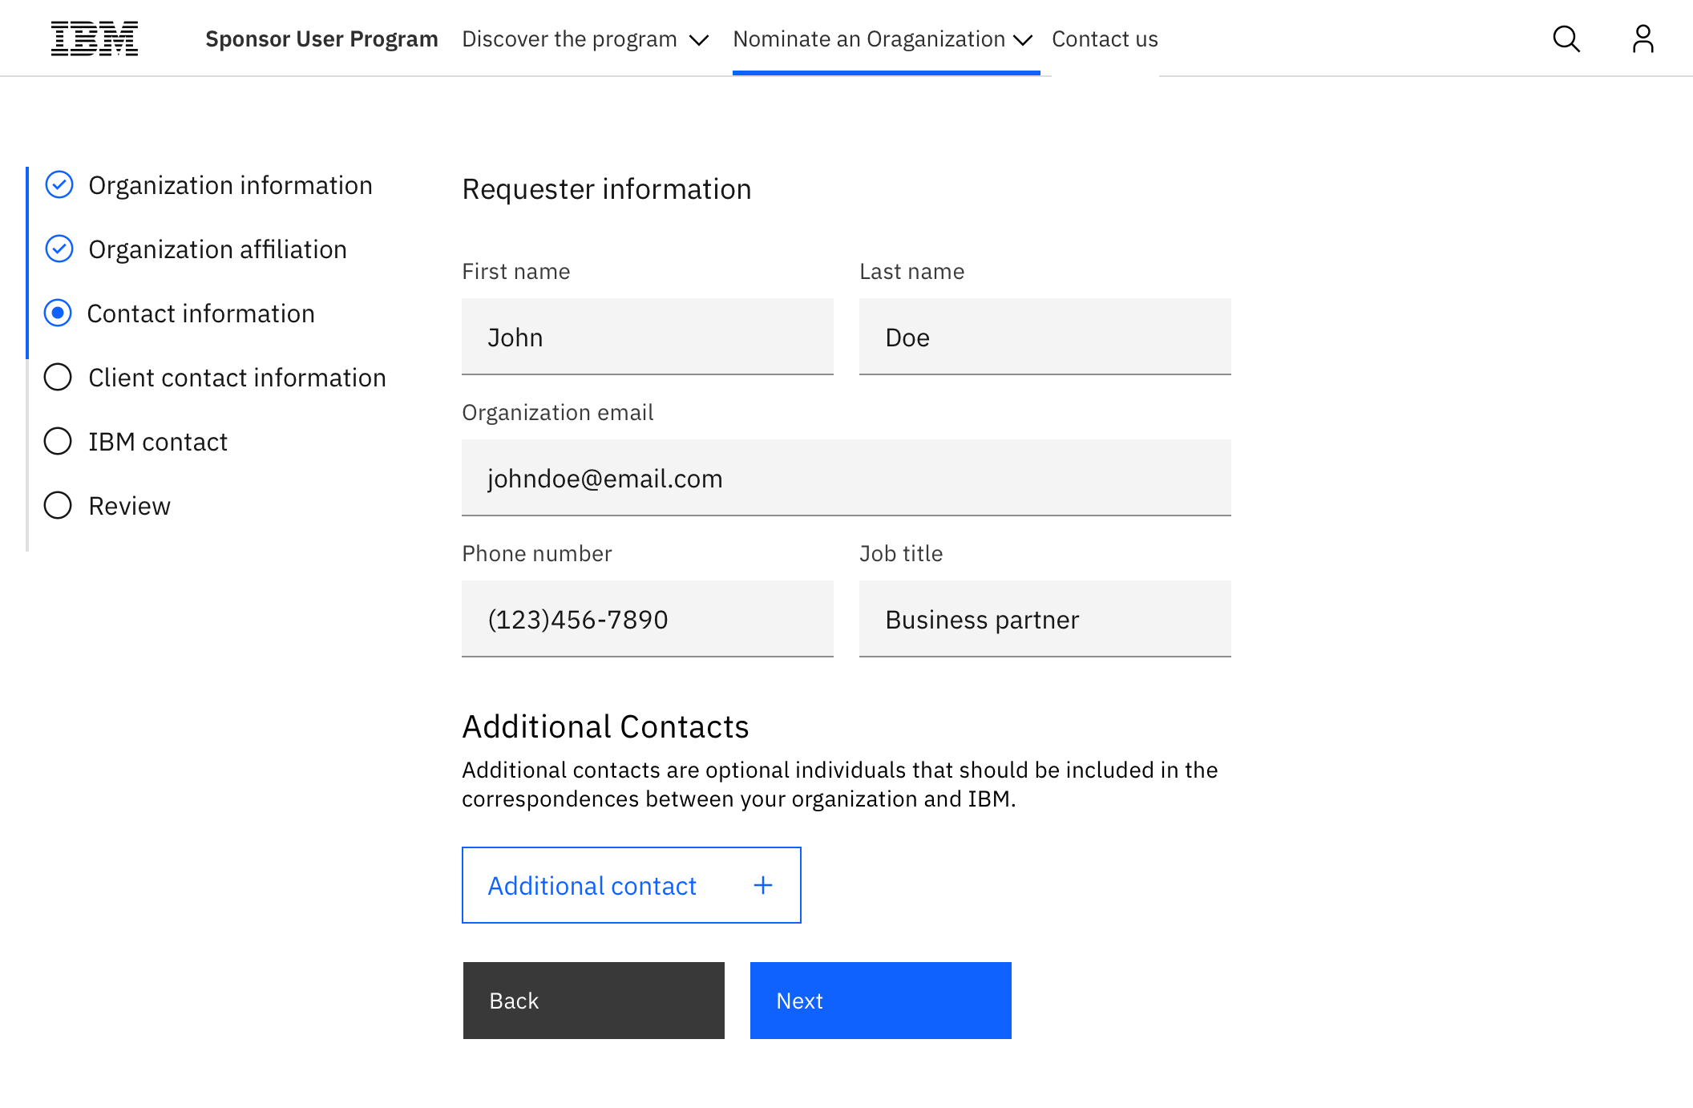Select the Review step circle
Viewport: 1693px width, 1108px height.
(58, 506)
